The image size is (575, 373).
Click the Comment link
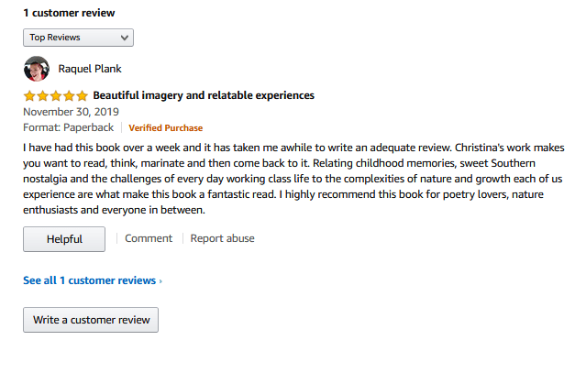click(149, 238)
